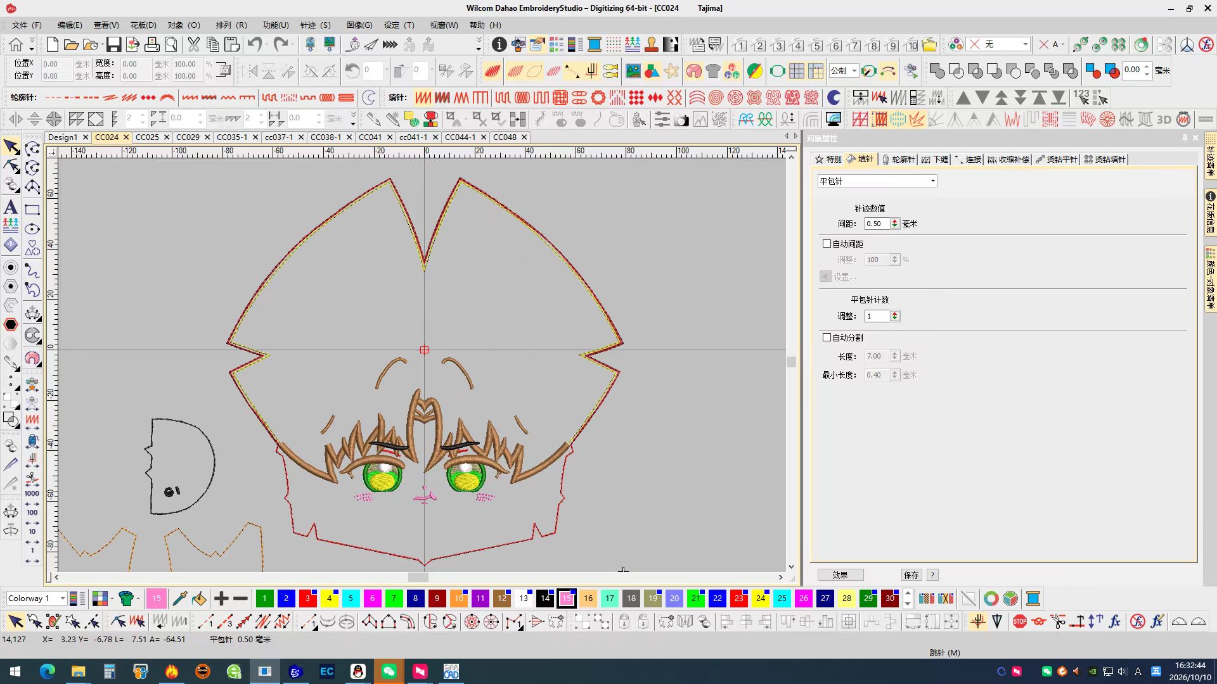Viewport: 1217px width, 684px height.
Task: Switch to the 下缝 properties tab
Action: (x=935, y=159)
